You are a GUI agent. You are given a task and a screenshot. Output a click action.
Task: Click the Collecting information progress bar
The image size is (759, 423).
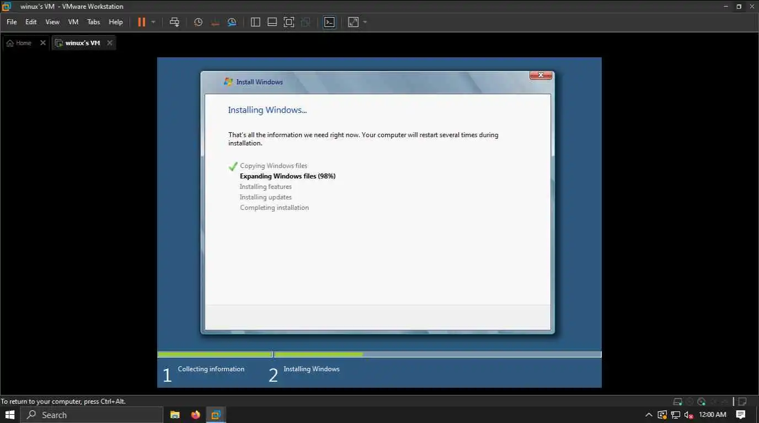(215, 355)
